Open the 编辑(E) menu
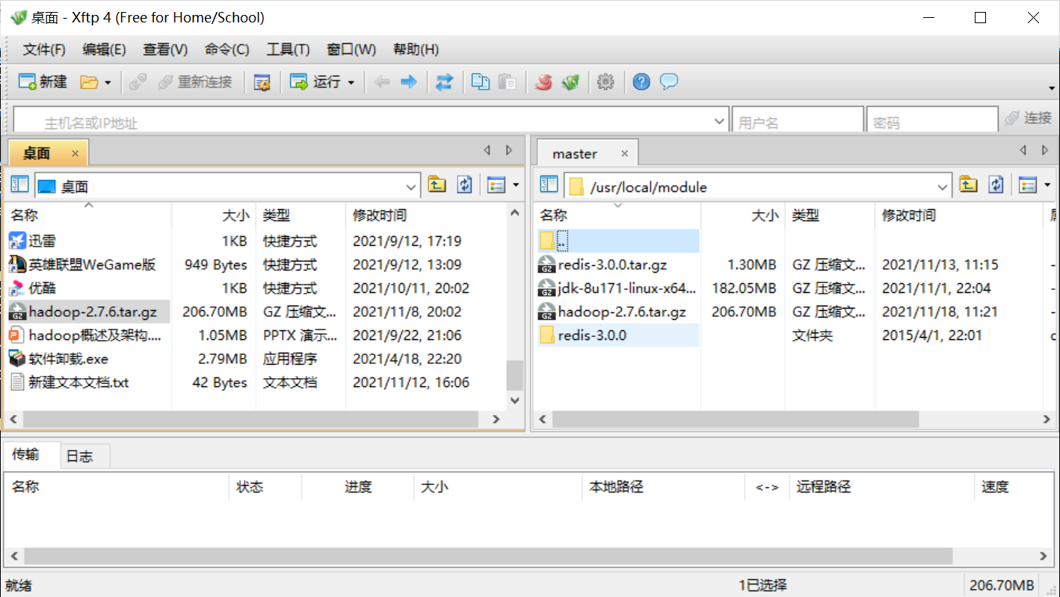1060x597 pixels. [x=104, y=50]
